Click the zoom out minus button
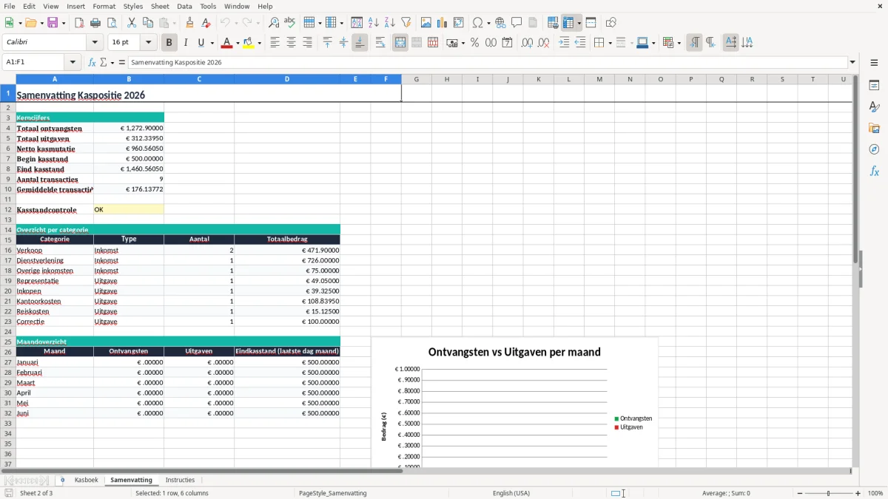This screenshot has height=499, width=888. coord(800,493)
